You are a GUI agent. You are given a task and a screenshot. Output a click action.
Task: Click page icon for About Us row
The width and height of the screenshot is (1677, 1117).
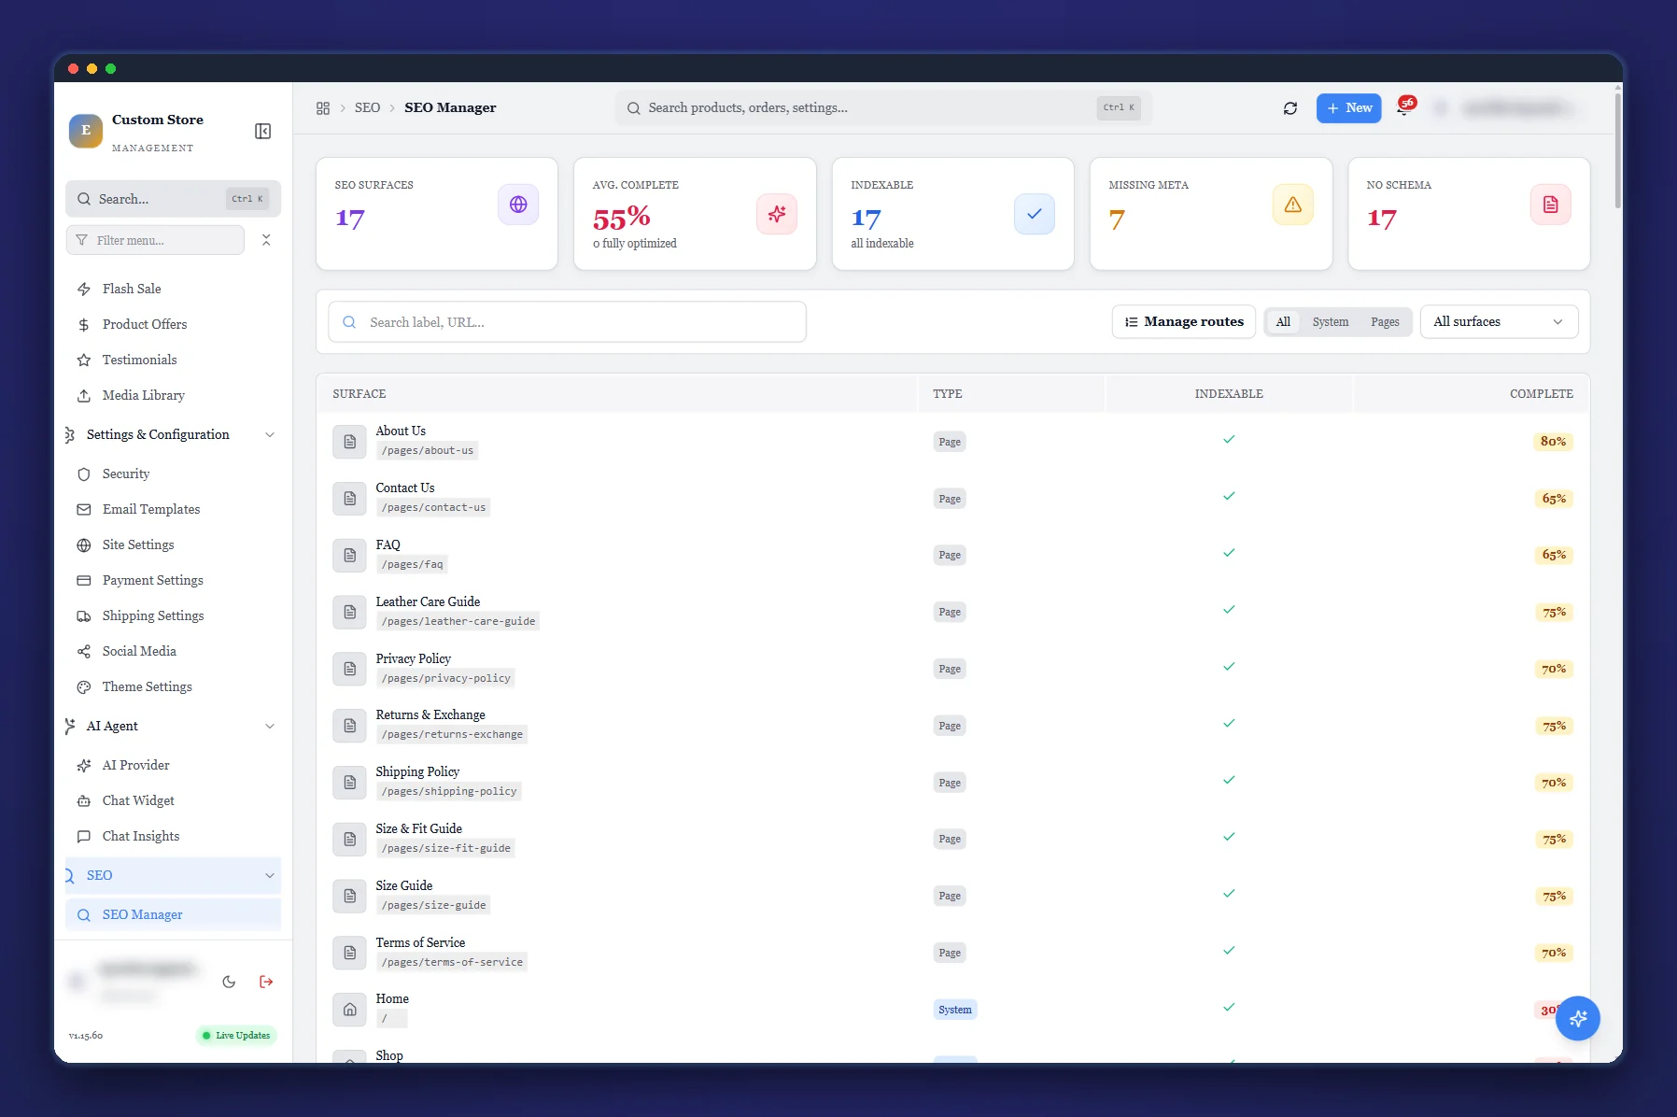pyautogui.click(x=349, y=442)
